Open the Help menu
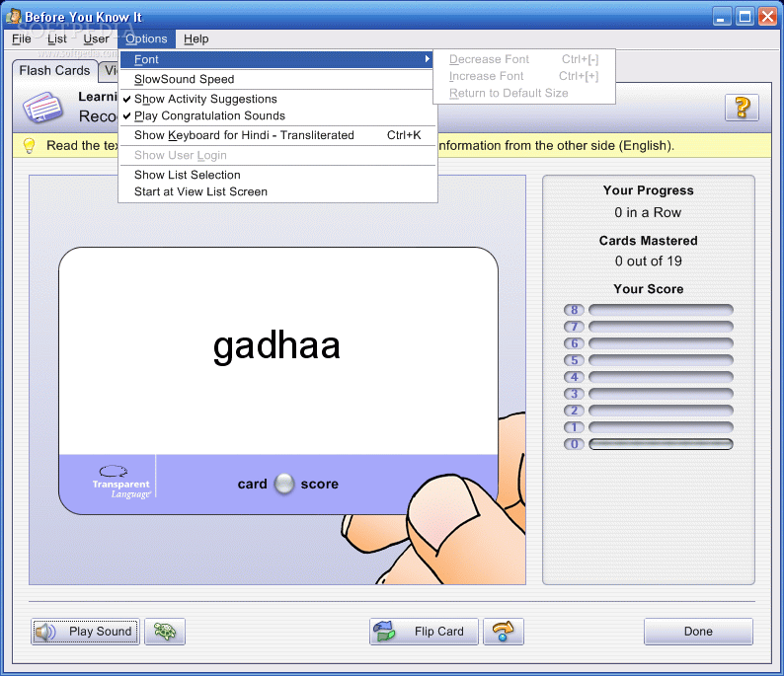The image size is (784, 676). point(196,38)
